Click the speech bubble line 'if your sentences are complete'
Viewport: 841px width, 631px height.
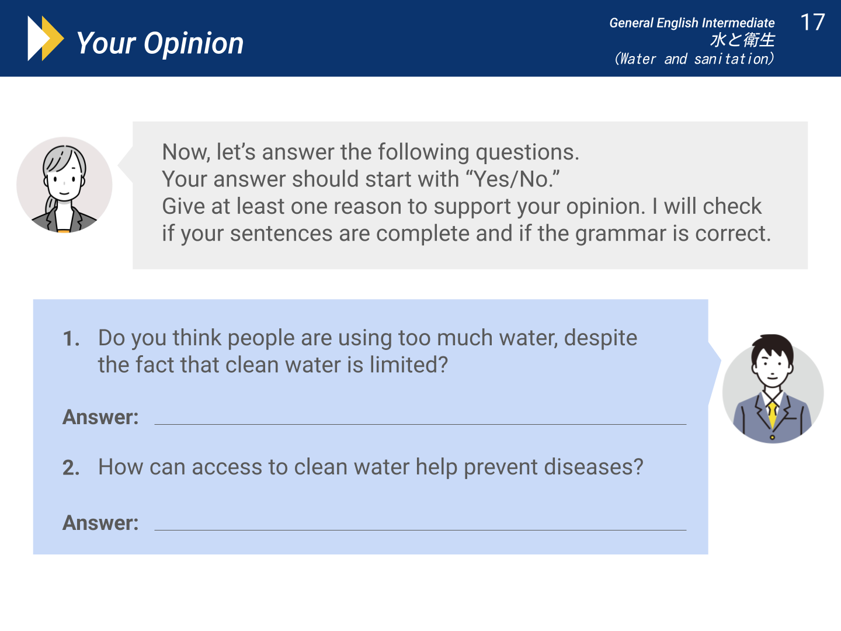[466, 234]
